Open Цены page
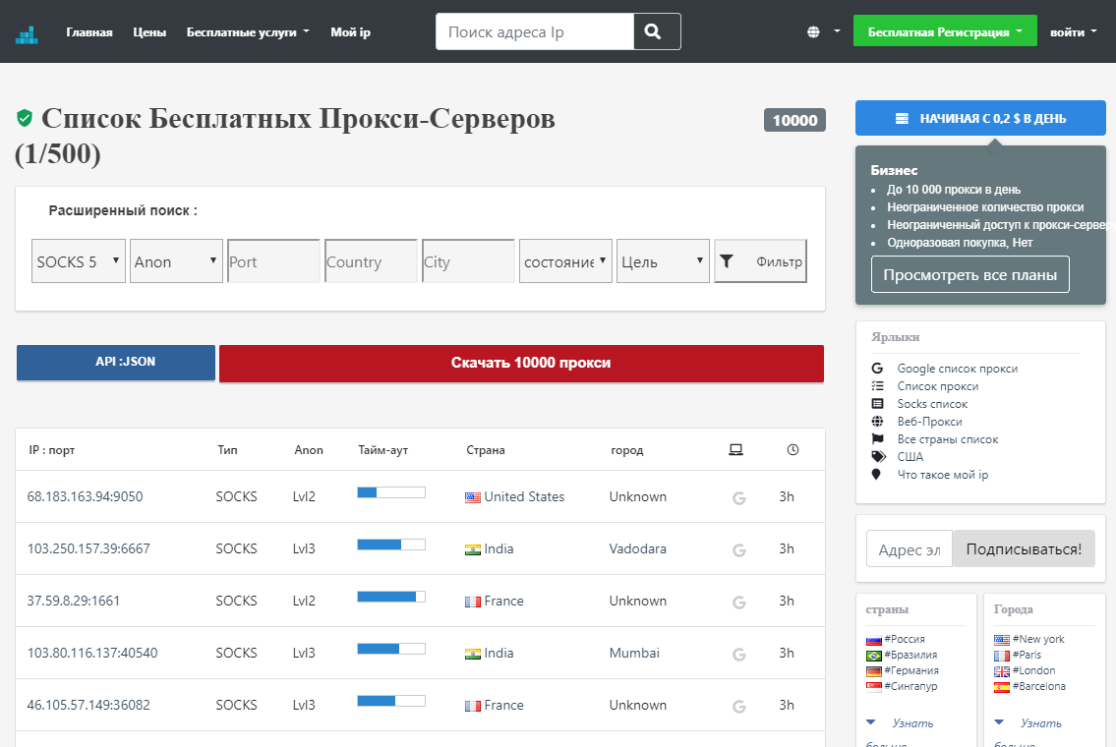Screen dimensions: 1116x747 149,32
